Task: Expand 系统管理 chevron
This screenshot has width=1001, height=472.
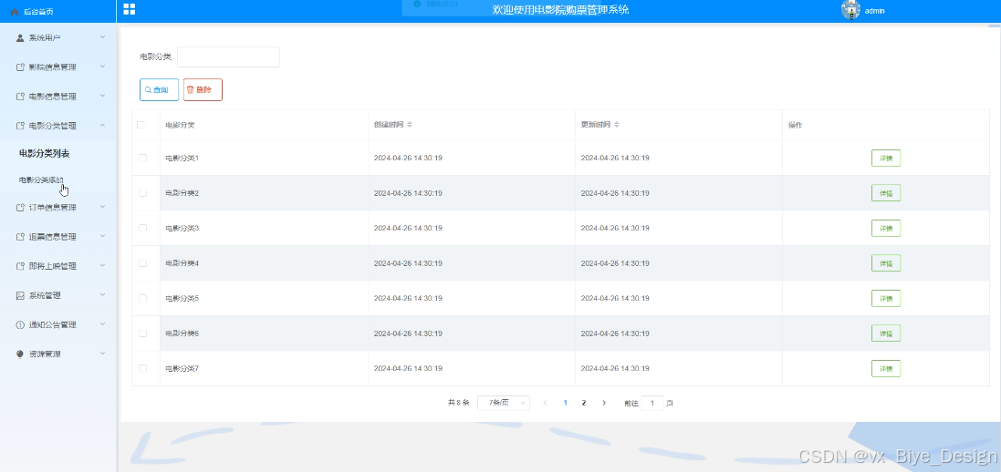Action: (x=103, y=294)
